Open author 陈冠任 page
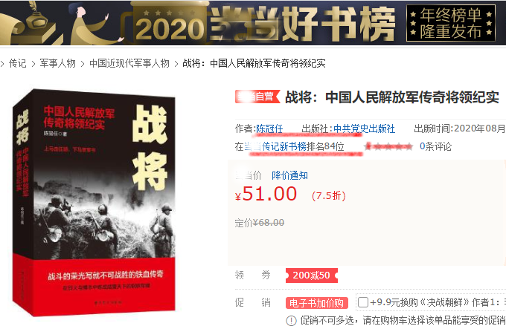 (x=269, y=129)
